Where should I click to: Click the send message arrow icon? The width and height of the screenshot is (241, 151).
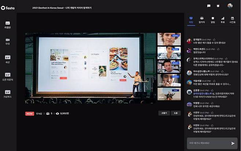point(233,143)
